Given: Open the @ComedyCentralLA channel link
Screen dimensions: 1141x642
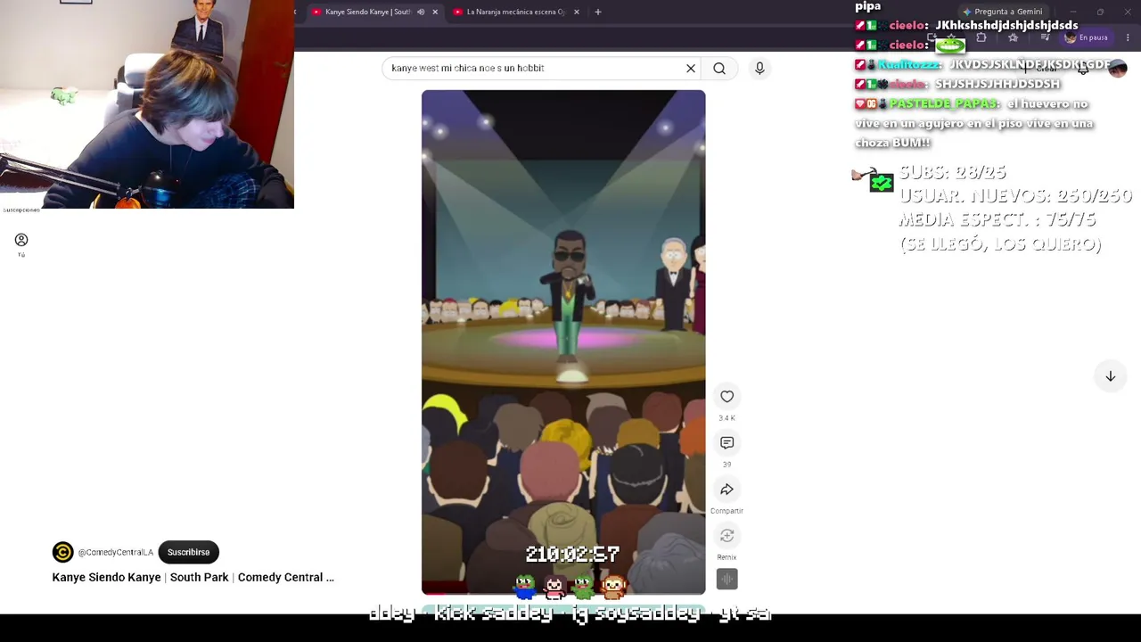Looking at the screenshot, I should 116,553.
